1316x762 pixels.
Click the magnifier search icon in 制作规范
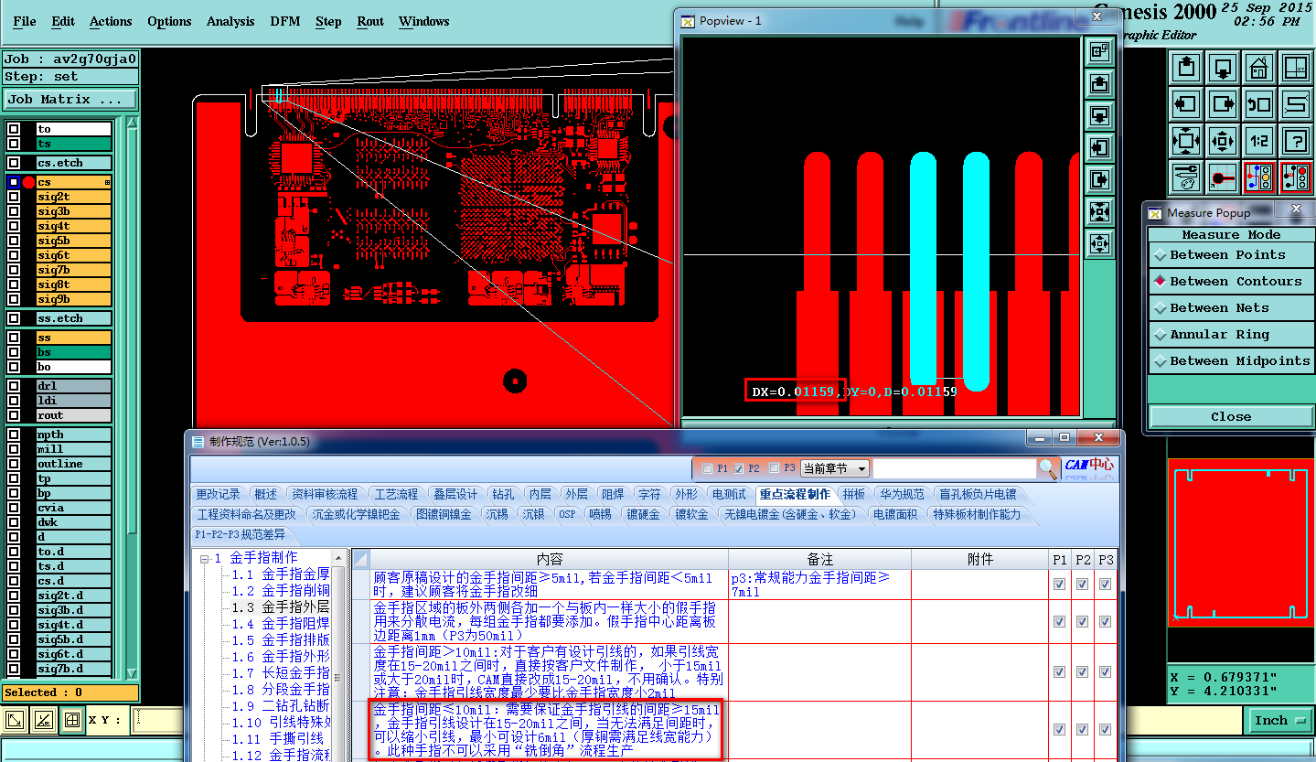(1048, 468)
